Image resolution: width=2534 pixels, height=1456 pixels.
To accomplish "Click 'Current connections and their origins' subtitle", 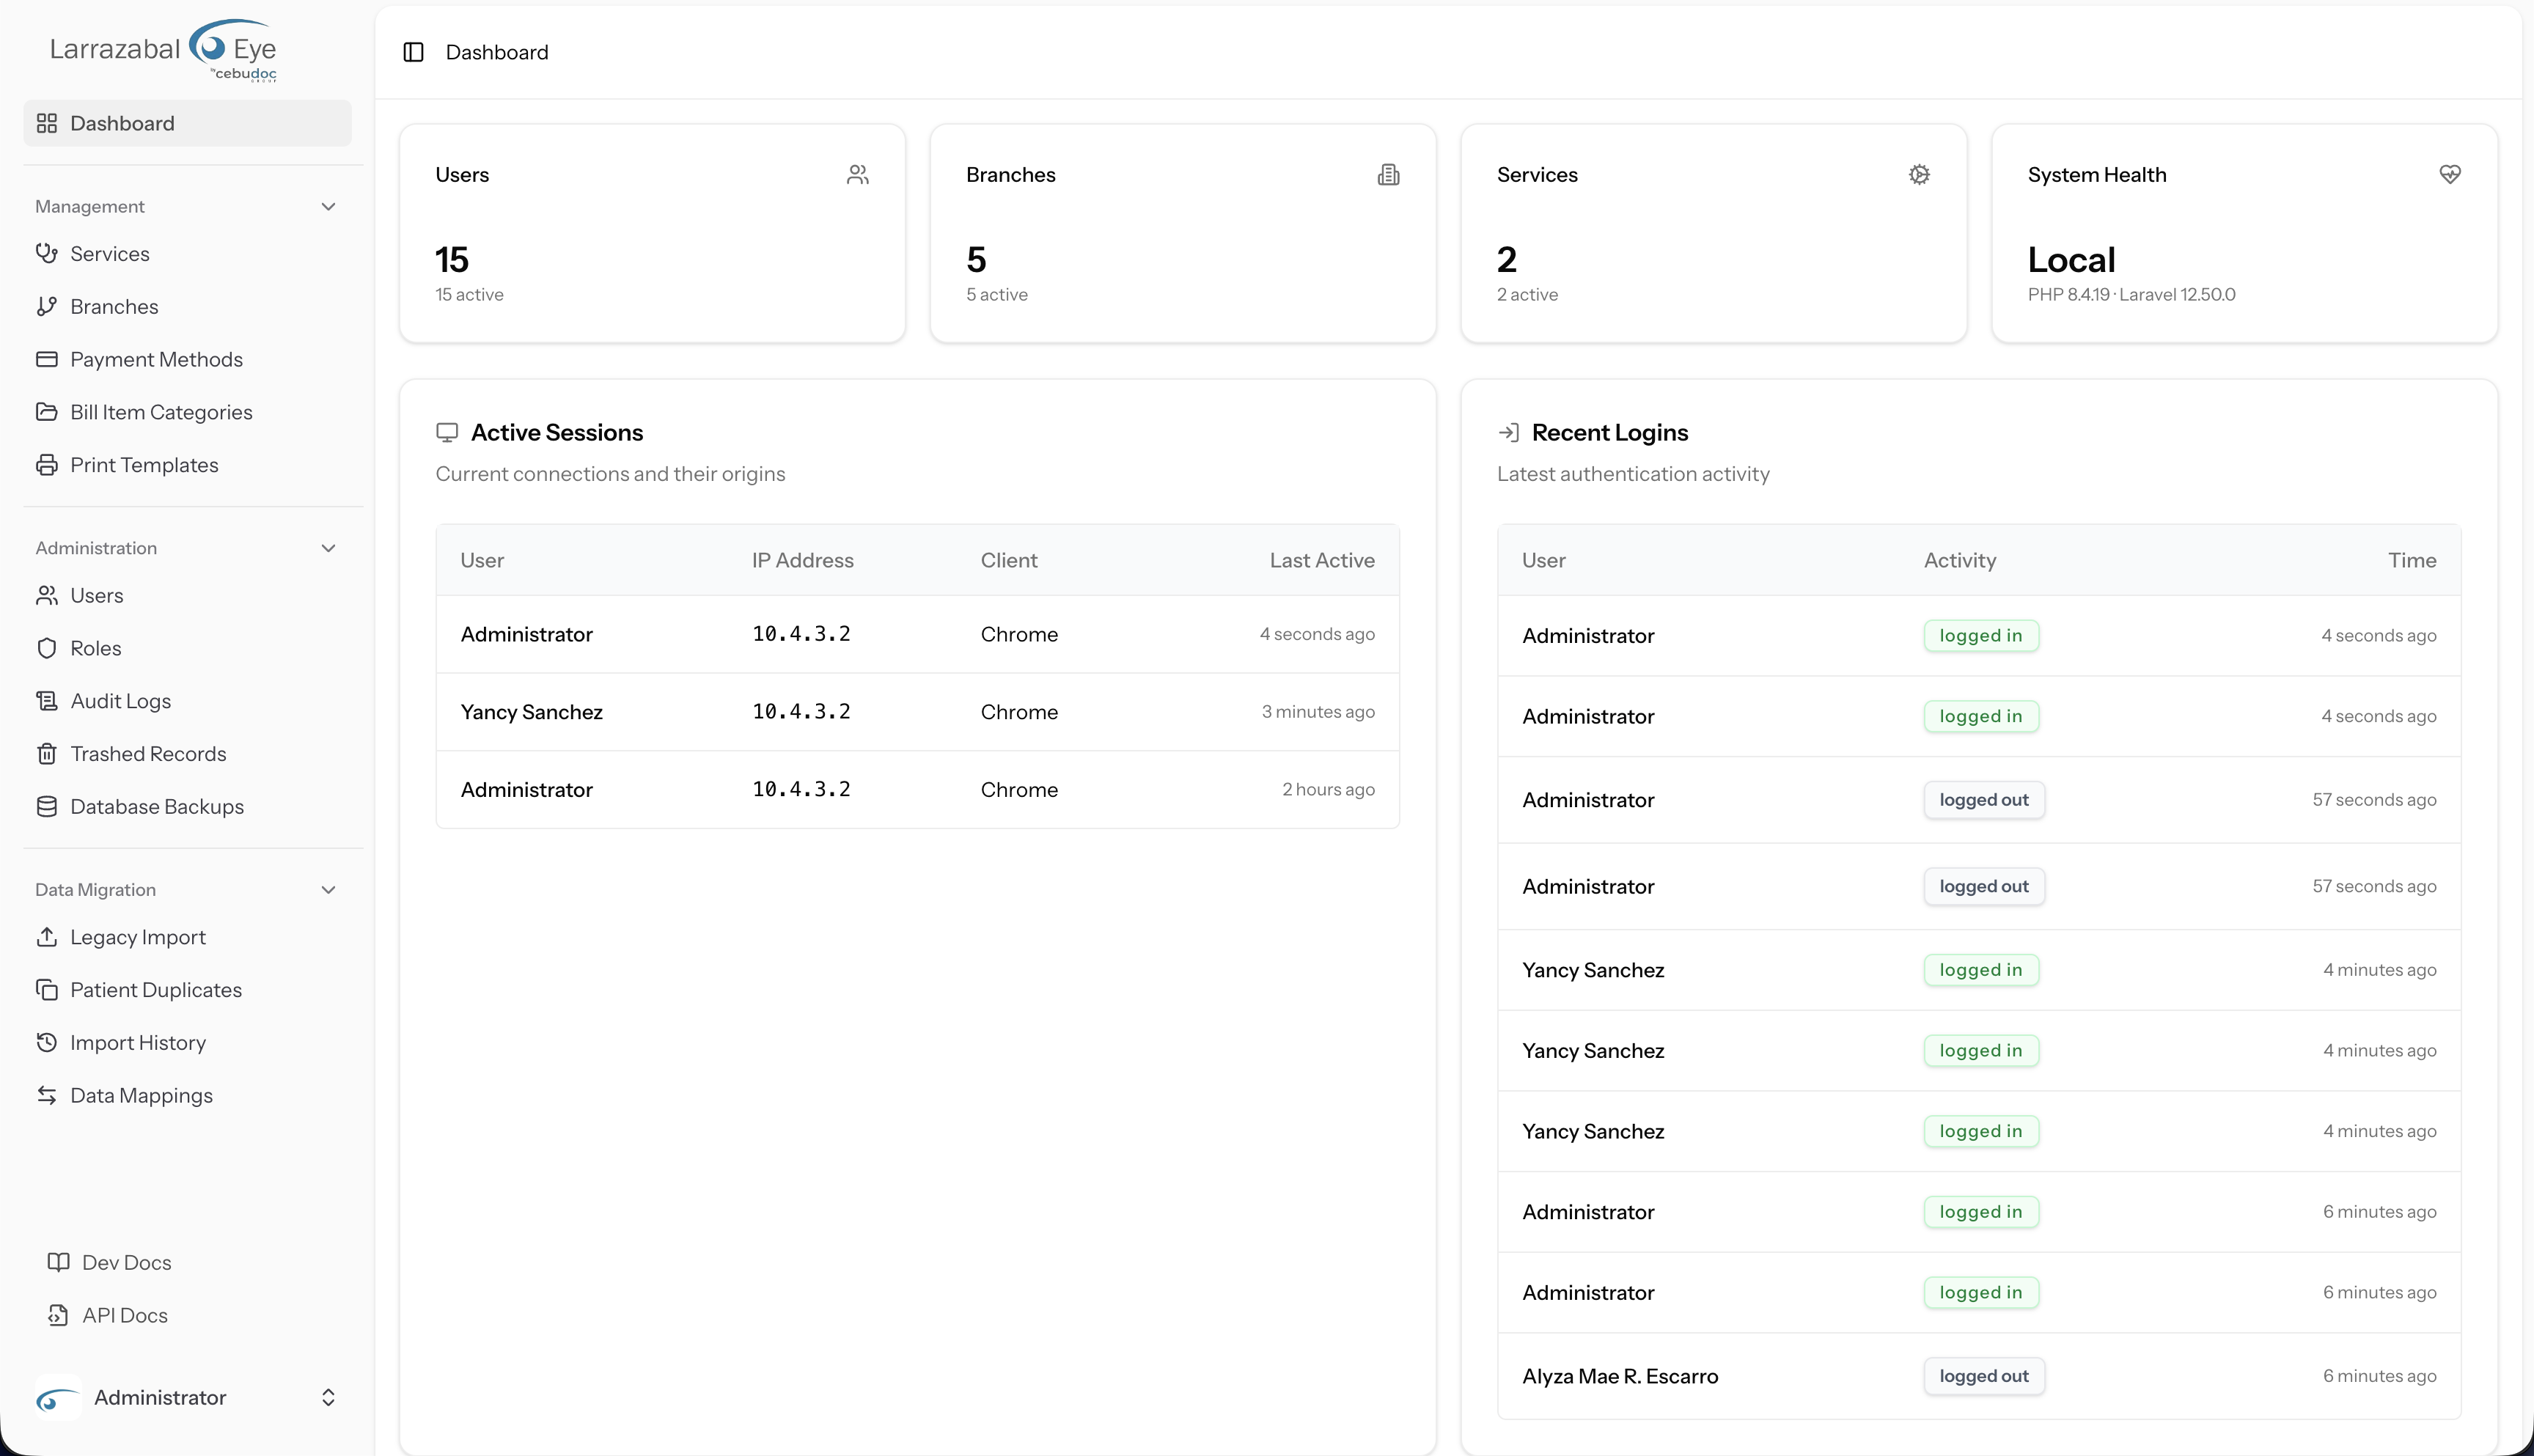I will pos(610,474).
